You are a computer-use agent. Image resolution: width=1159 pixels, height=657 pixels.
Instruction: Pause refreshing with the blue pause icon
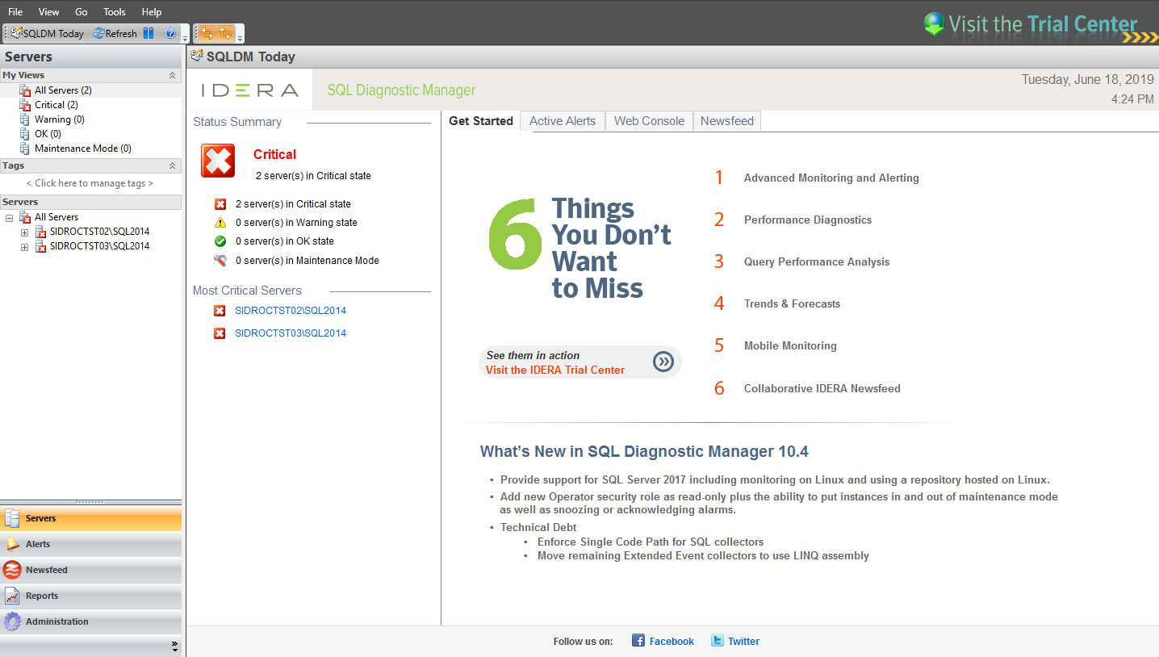149,33
